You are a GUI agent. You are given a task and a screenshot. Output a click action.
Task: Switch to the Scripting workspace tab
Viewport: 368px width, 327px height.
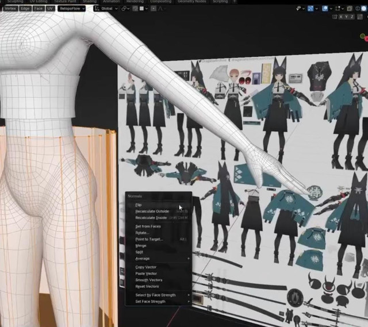point(220,1)
